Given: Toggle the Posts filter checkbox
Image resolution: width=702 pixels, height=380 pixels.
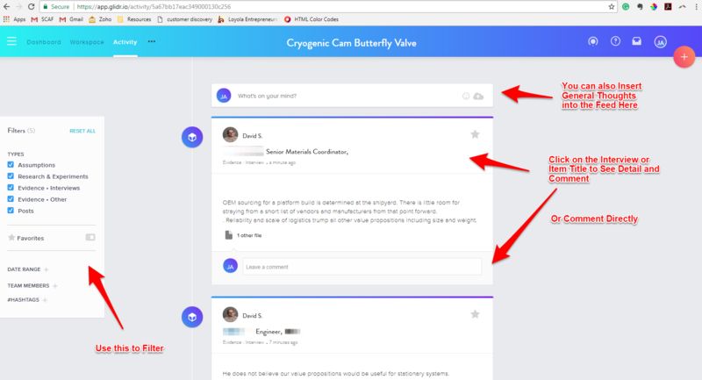Looking at the screenshot, I should (x=11, y=211).
